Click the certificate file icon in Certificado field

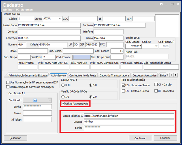(x=35, y=100)
